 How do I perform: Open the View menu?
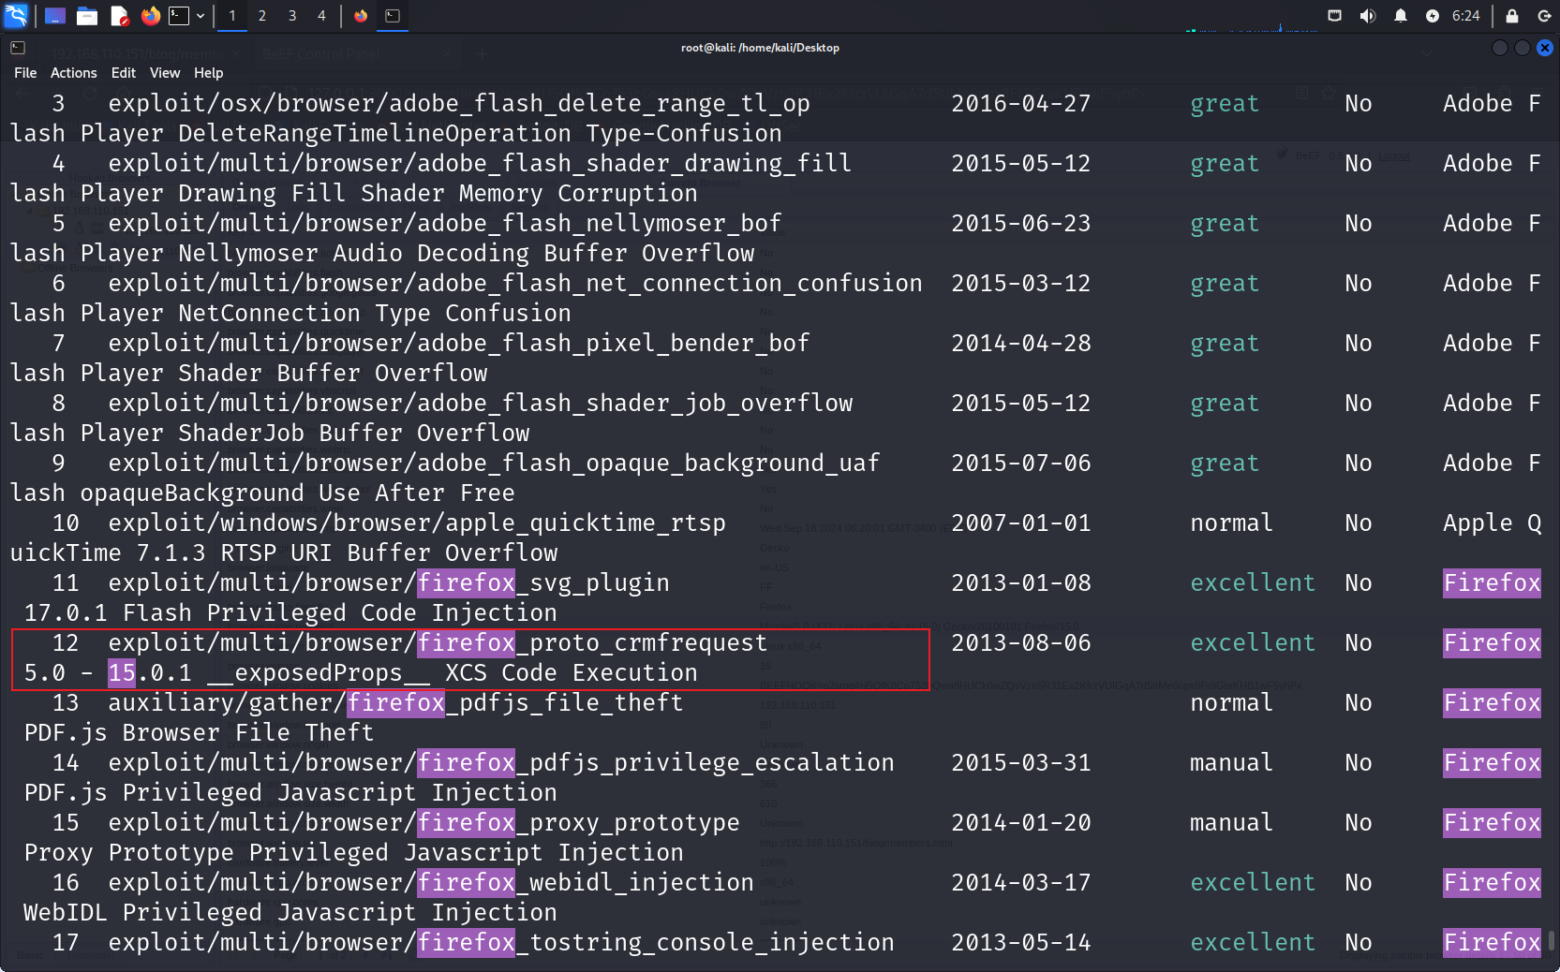point(165,73)
